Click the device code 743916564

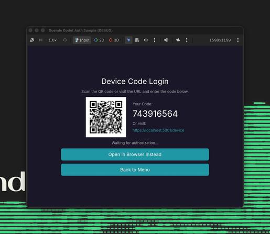[x=155, y=114]
